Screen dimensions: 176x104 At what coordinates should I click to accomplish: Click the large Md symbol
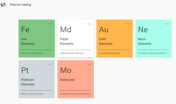66,30
